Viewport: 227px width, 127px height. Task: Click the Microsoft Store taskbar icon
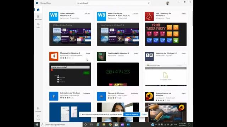point(116,125)
